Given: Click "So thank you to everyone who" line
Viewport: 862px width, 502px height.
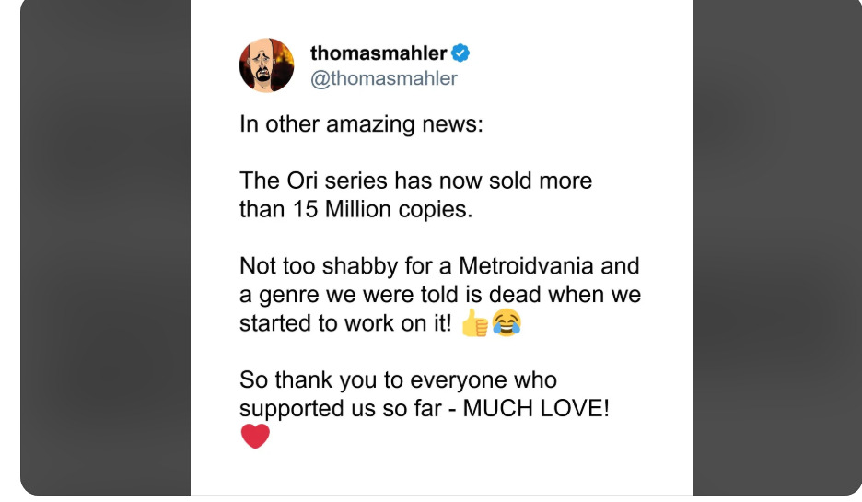Looking at the screenshot, I should (398, 379).
